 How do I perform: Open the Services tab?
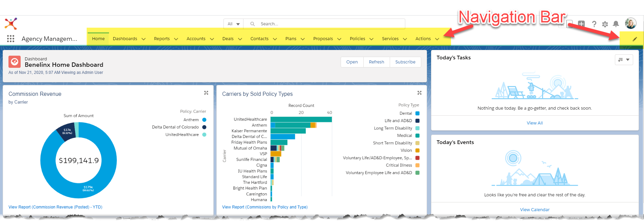click(390, 39)
